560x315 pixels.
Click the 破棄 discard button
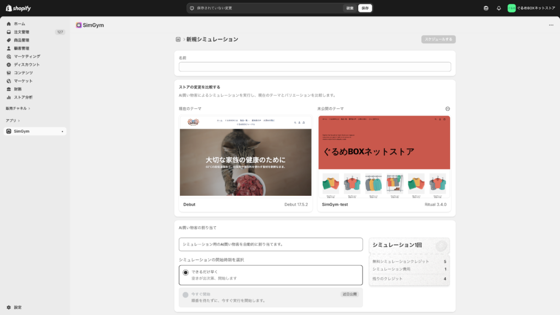click(x=350, y=8)
